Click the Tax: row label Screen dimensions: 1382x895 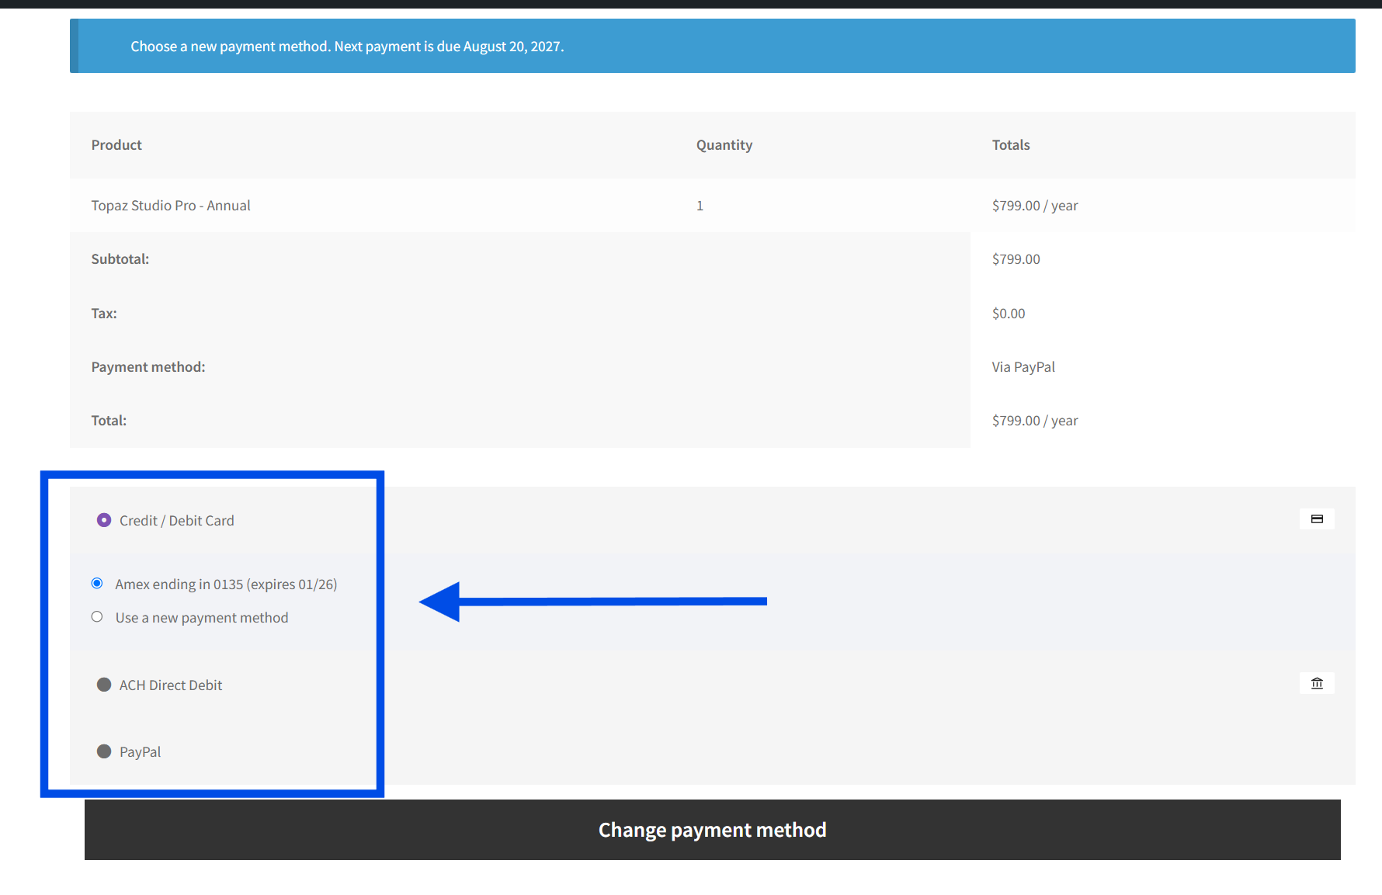pyautogui.click(x=104, y=314)
